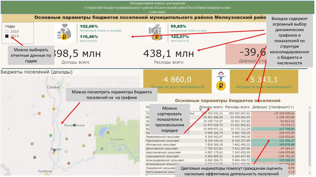Tick the 2018 year checkbox
Viewport: 316px width, 177px height.
point(7,32)
